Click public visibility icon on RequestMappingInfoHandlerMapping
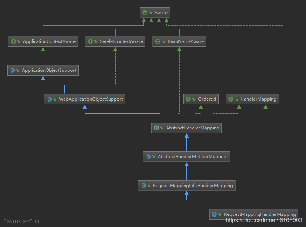This screenshot has height=227, width=306. click(148, 186)
